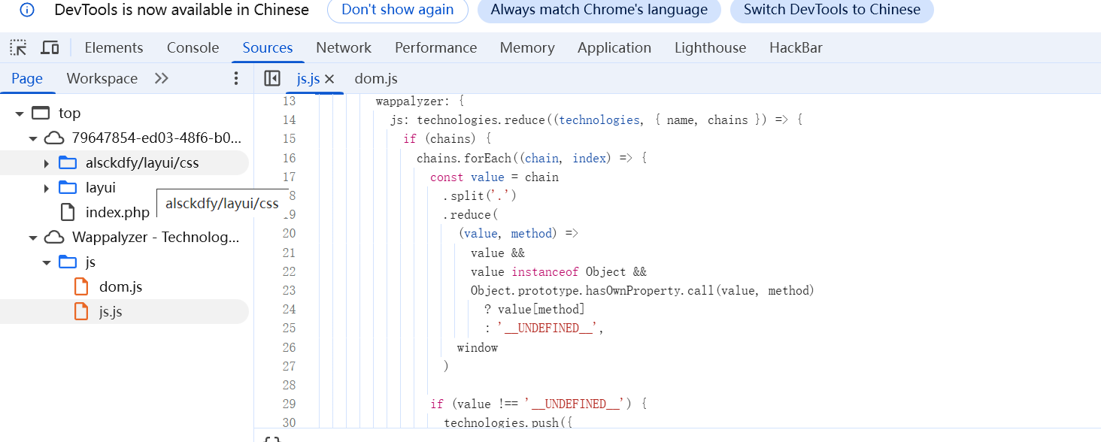Image resolution: width=1101 pixels, height=442 pixels.
Task: Open the Network panel
Action: point(344,48)
